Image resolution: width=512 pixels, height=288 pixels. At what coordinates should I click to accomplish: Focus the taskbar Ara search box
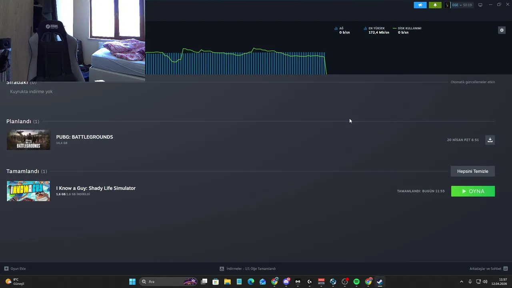pyautogui.click(x=168, y=282)
